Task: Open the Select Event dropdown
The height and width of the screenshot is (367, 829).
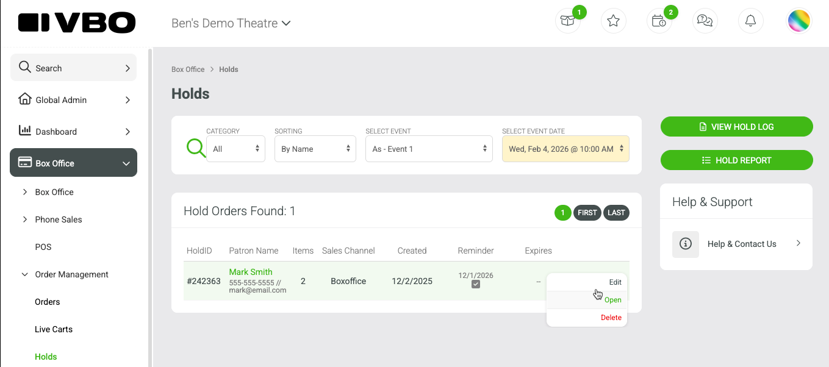Action: (x=429, y=149)
